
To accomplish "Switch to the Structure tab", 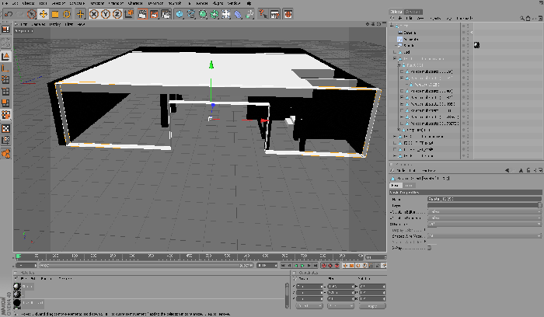I will click(x=413, y=12).
